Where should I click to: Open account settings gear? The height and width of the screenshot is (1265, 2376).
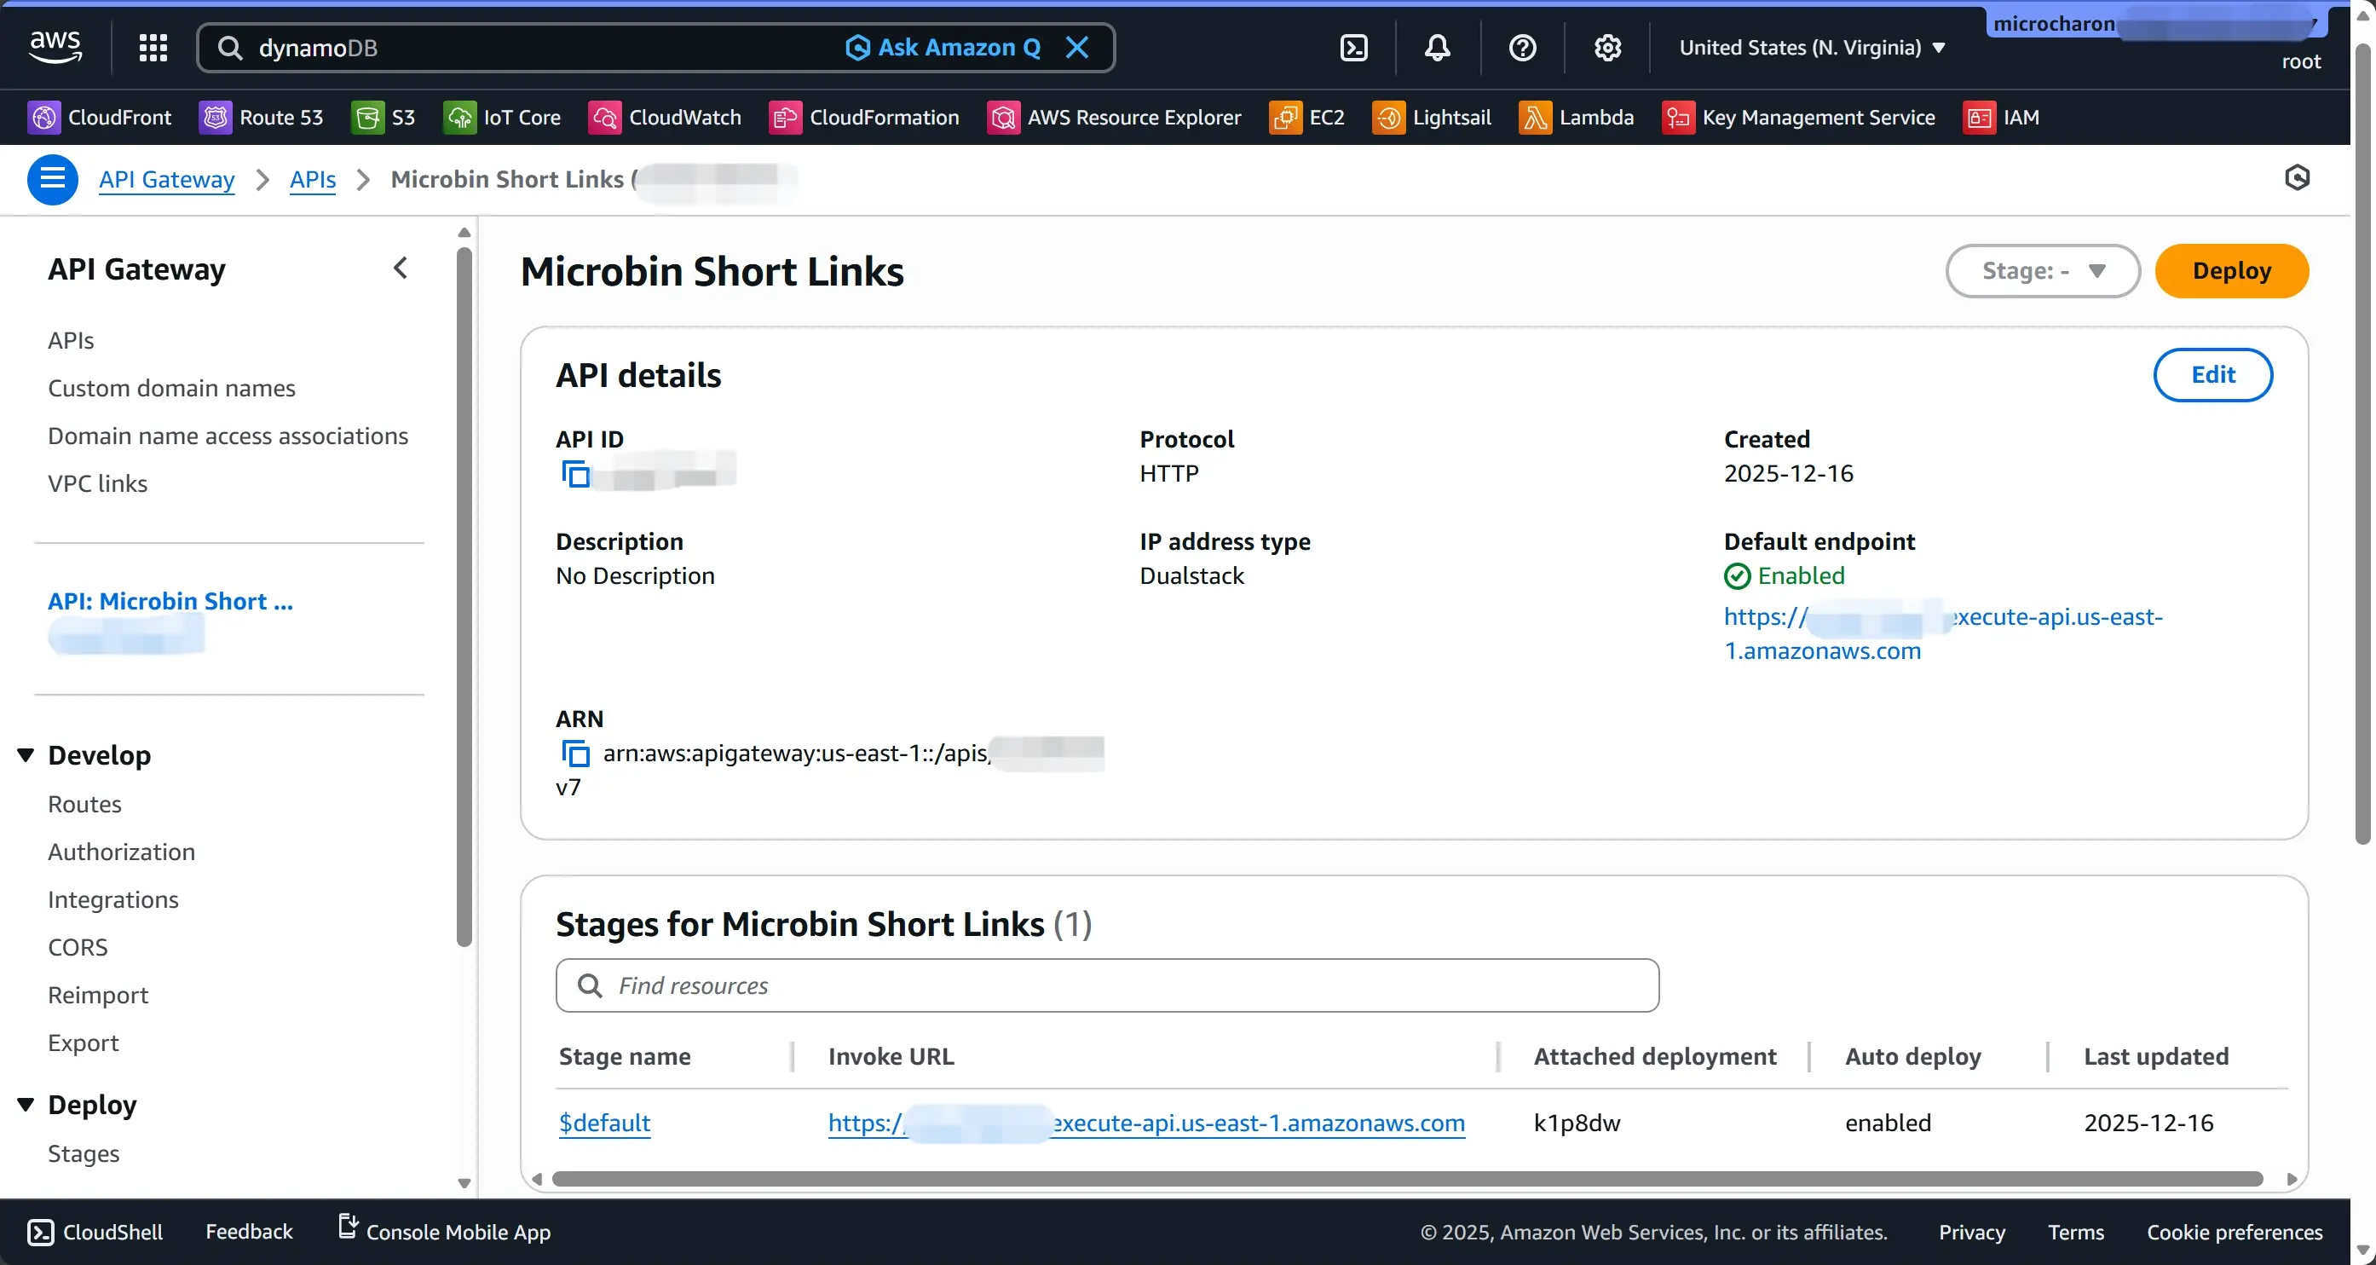(x=1607, y=48)
